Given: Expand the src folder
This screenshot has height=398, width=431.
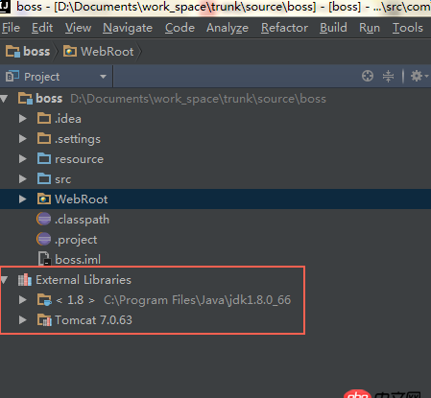Looking at the screenshot, I should point(23,179).
